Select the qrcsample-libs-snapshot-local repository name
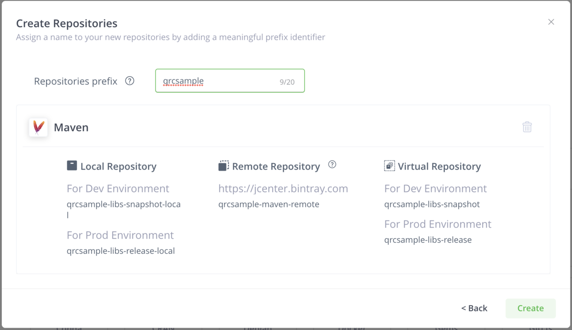Screen dimensions: 572x330 coord(123,205)
